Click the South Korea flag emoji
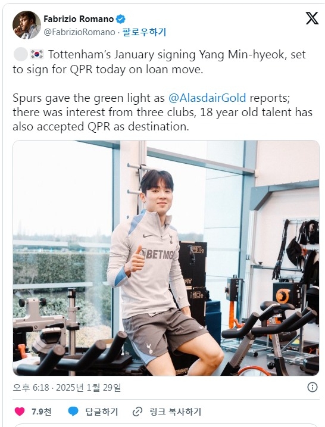 point(37,54)
